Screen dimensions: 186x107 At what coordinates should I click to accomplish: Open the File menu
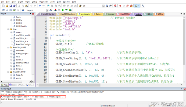(x=3, y=2)
